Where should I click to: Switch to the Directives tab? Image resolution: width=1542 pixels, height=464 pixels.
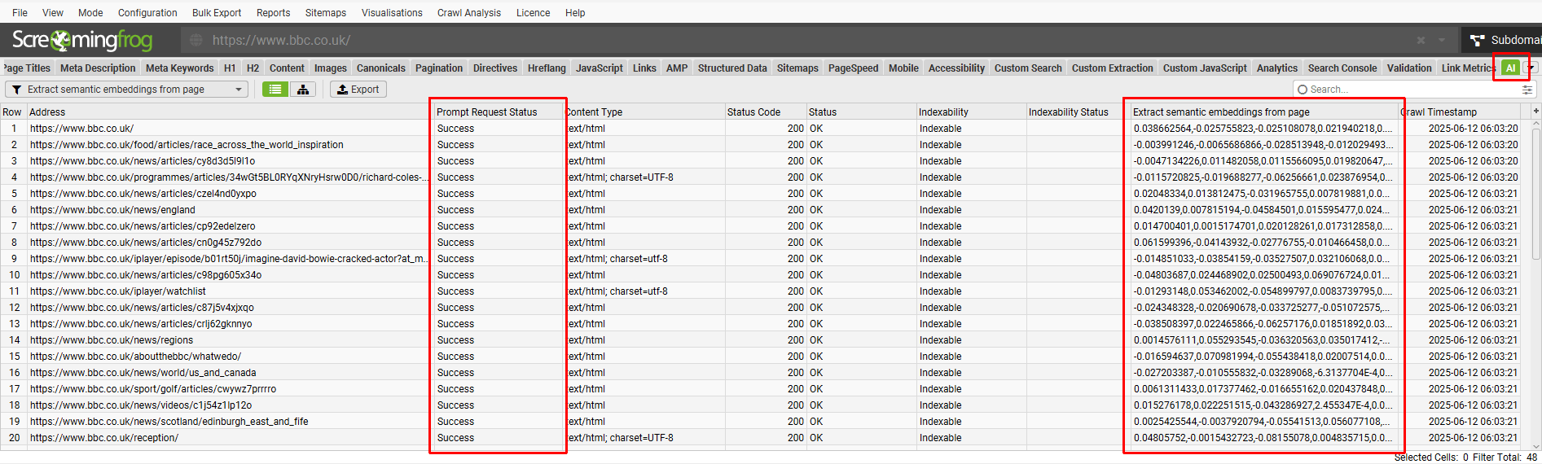(x=495, y=68)
